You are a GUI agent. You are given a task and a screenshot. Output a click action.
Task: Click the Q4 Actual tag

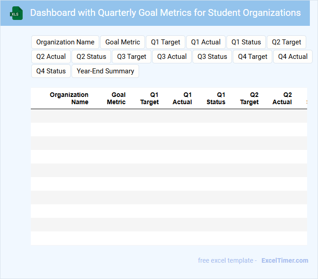pos(293,57)
